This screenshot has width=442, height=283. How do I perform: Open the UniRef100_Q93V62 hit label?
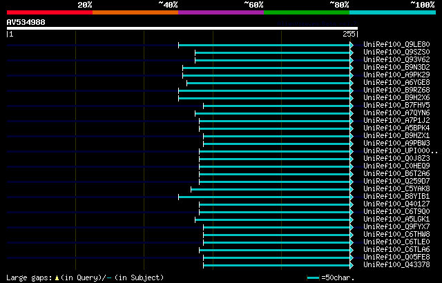pos(396,59)
